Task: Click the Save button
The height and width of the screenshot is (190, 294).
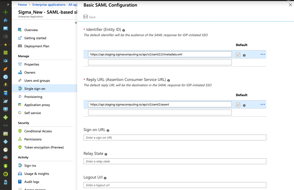Action: pos(89,17)
